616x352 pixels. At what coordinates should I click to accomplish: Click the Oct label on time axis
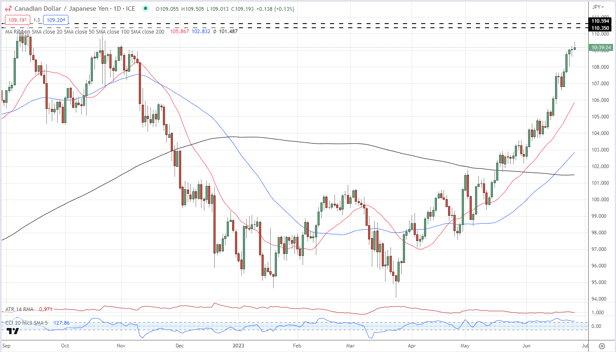click(x=65, y=345)
